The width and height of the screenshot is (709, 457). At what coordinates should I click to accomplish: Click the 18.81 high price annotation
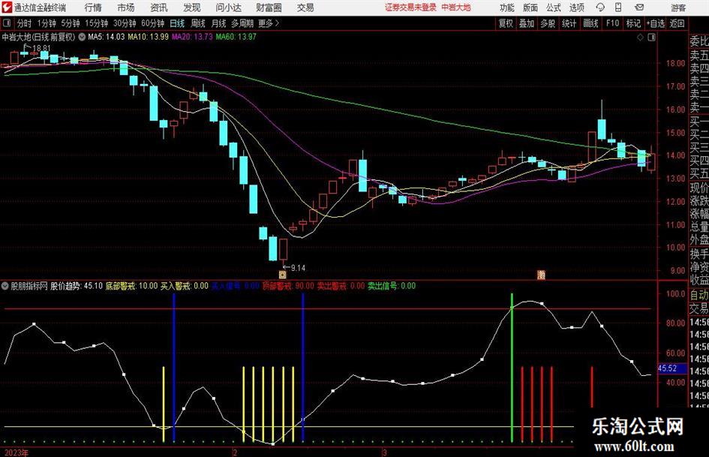pos(41,48)
